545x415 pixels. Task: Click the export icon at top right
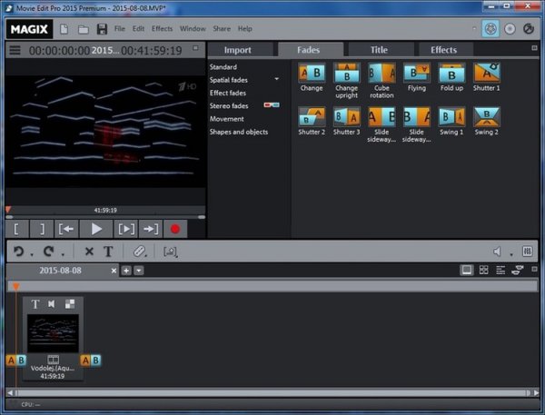[x=529, y=29]
